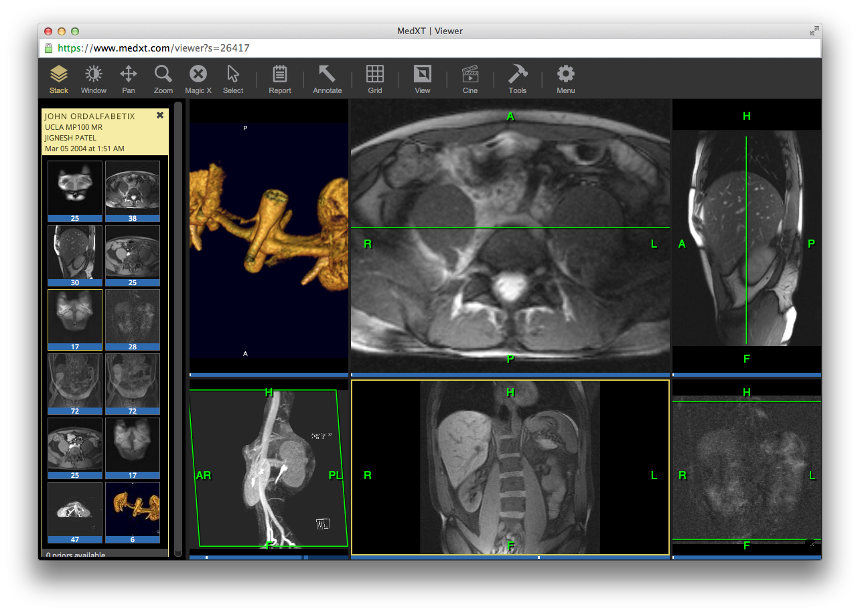Open the View options
The height and width of the screenshot is (613, 860).
pyautogui.click(x=423, y=79)
